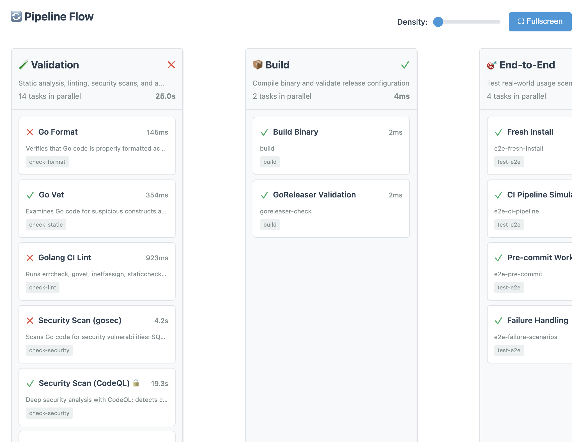
Task: Click the 4ms Build duration
Action: click(x=402, y=96)
